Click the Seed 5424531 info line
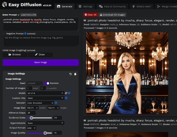This screenshot has width=177, height=137. [x=130, y=24]
